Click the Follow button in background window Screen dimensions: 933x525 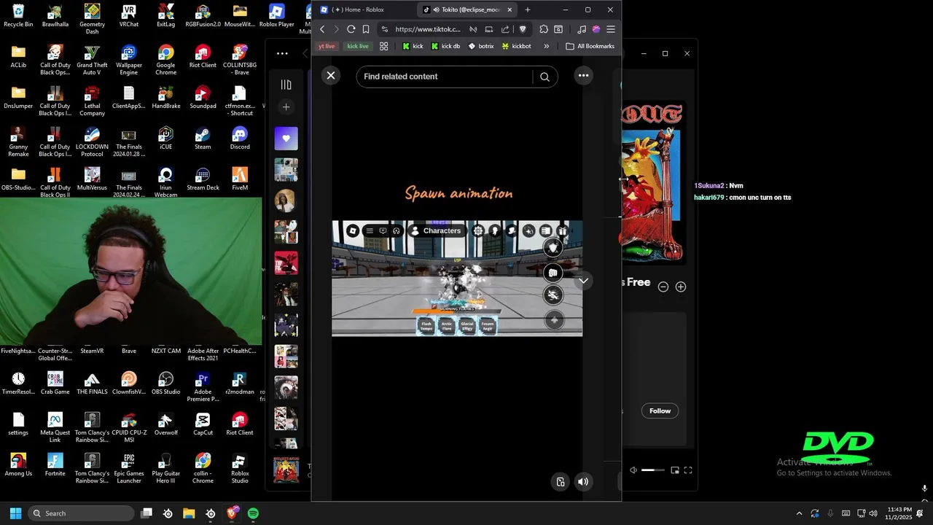(x=660, y=411)
